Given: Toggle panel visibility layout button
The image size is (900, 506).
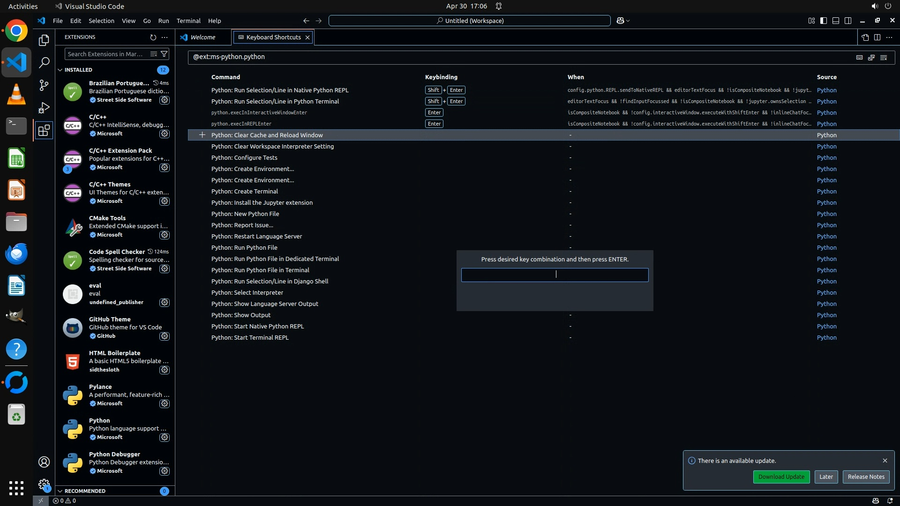Looking at the screenshot, I should (x=836, y=21).
